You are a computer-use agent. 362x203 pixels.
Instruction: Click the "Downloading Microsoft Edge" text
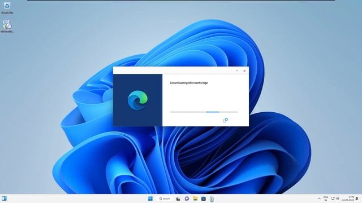coord(189,83)
